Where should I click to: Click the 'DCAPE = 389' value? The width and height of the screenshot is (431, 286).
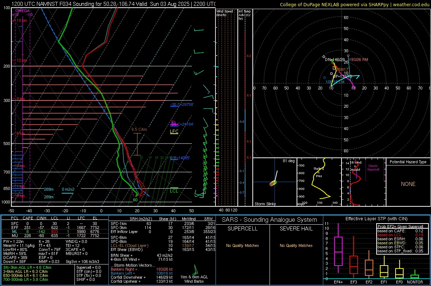click(x=15, y=258)
